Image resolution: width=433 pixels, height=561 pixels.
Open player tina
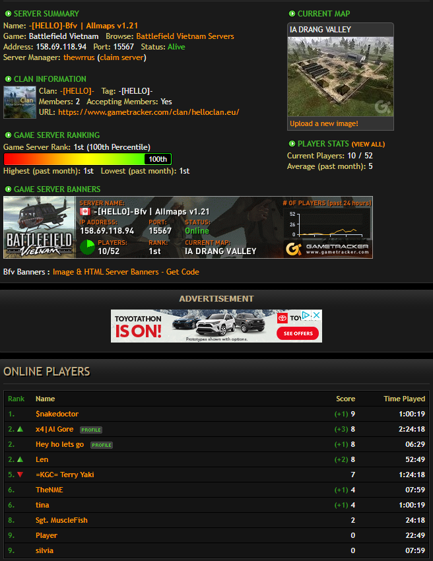[x=42, y=505]
